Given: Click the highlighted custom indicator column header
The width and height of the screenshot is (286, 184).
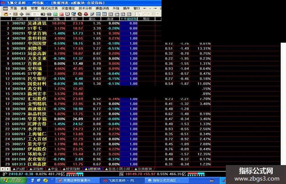Looking at the screenshot, I should 129,19.
